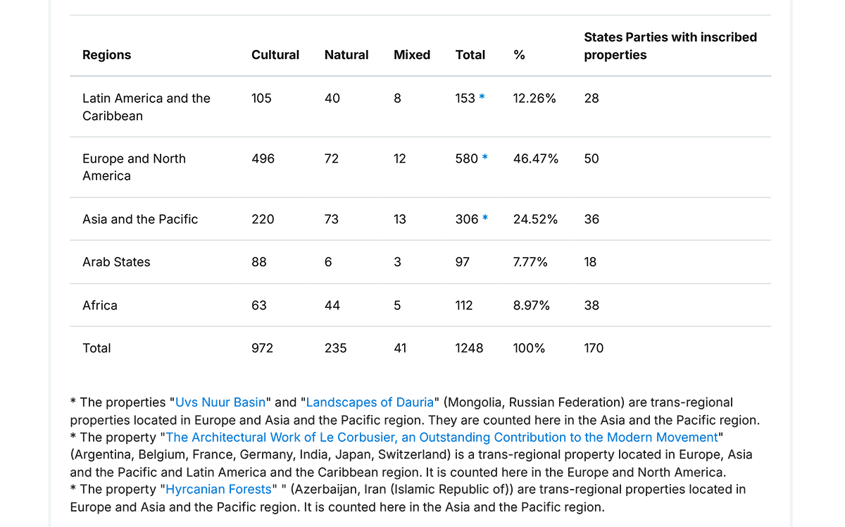Click the "Cultural" column header
845x527 pixels.
tap(275, 55)
